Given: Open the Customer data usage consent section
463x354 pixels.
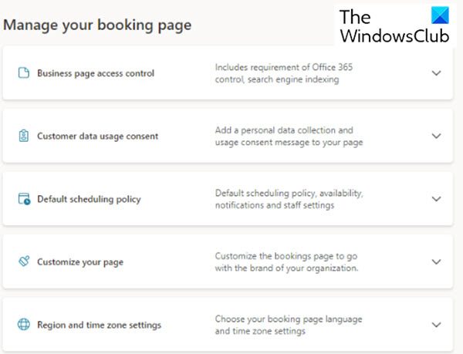Looking at the screenshot, I should pos(98,137).
